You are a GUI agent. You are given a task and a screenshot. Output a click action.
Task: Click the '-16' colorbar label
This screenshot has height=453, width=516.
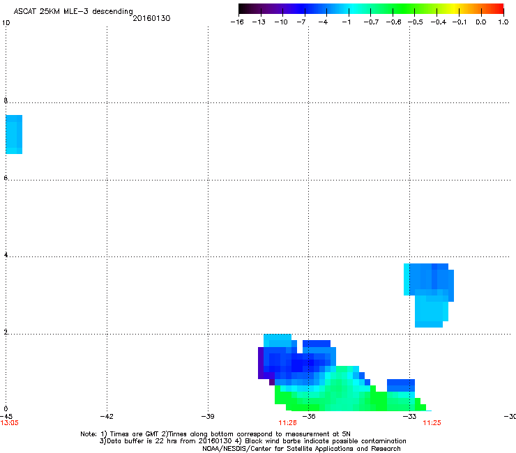(237, 22)
